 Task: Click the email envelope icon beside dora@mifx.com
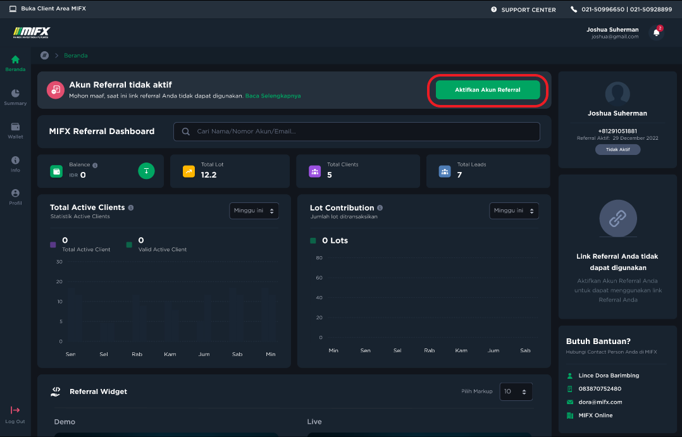570,402
